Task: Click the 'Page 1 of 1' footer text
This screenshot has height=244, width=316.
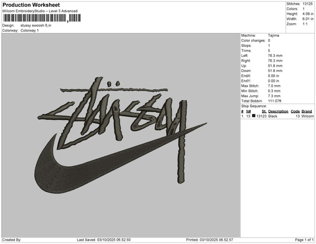Action: [304, 240]
